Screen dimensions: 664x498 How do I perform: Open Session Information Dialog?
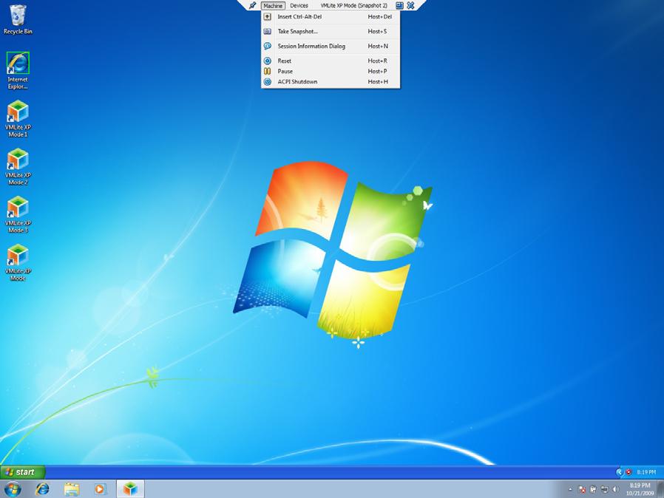[311, 46]
